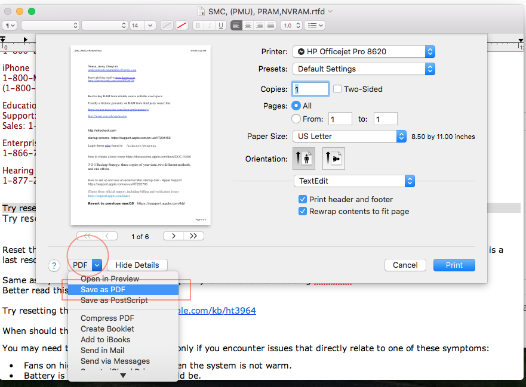The height and width of the screenshot is (387, 526).
Task: Go to previous preview page
Action: pos(107,236)
